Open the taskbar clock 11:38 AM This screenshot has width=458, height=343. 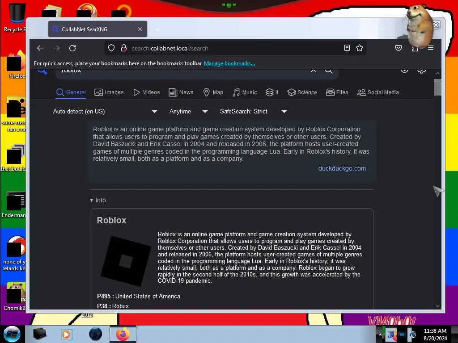[x=435, y=334]
